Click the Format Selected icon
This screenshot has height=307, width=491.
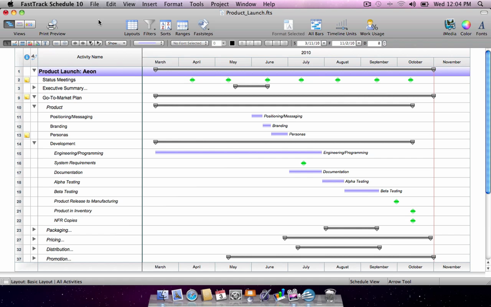click(288, 25)
